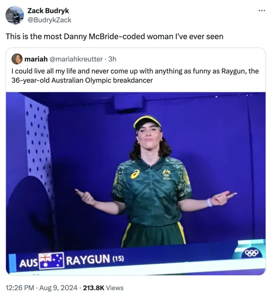
Task: Open the quoted tweet text about Raygun
Action: 135,76
